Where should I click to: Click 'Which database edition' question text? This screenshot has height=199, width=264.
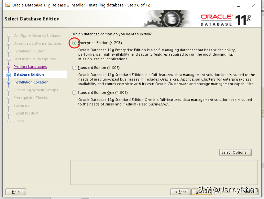112,34
